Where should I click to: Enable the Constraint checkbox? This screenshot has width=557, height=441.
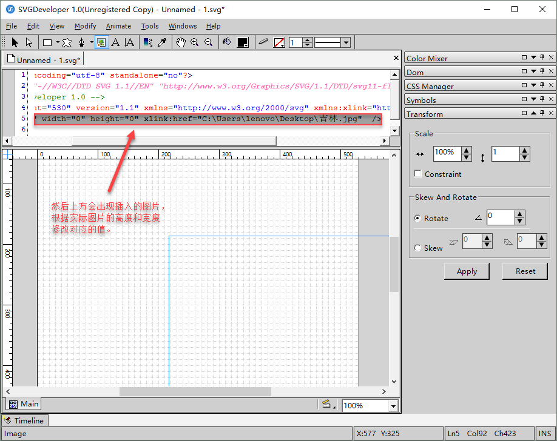pos(418,174)
